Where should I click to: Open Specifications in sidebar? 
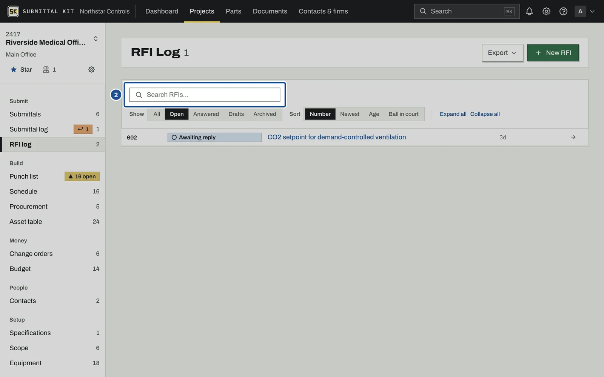point(53,333)
